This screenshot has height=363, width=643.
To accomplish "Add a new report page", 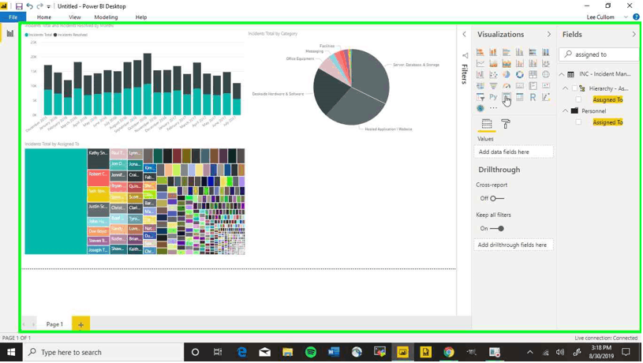I will [x=80, y=324].
